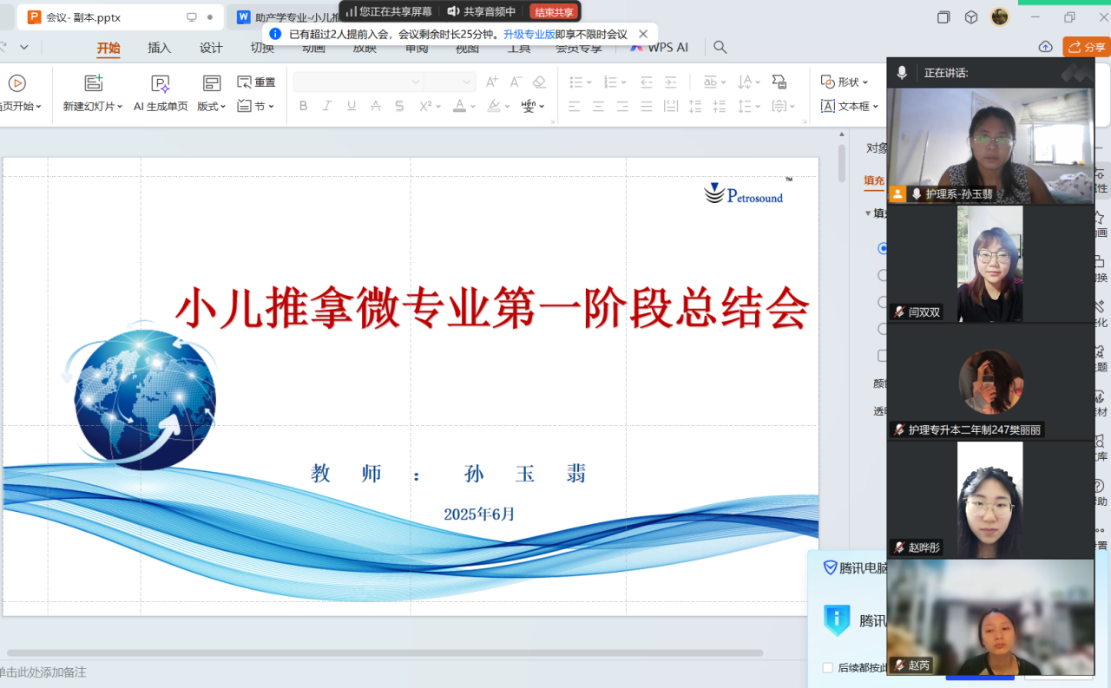The width and height of the screenshot is (1111, 688).
Task: Toggle bold text formatting
Action: 303,106
